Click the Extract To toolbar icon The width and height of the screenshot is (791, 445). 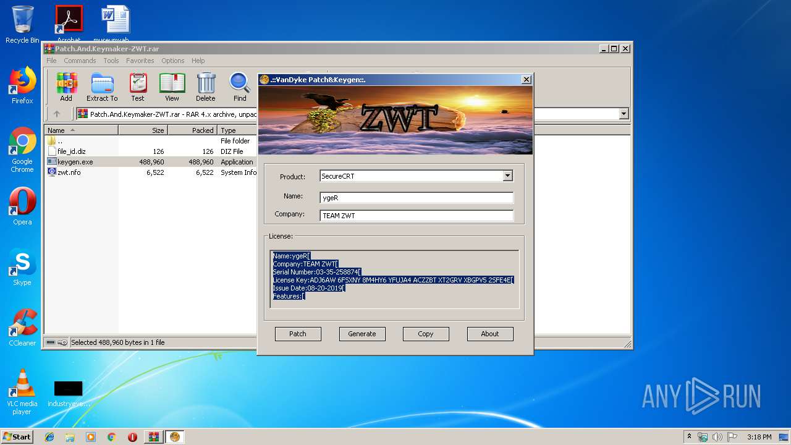[x=102, y=87]
